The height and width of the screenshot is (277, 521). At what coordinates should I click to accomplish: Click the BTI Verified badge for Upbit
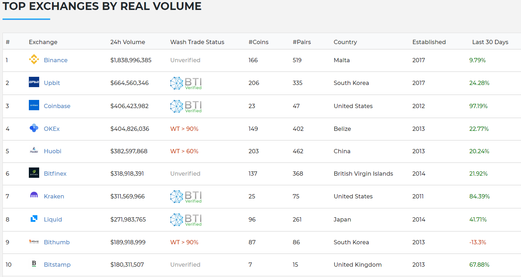[x=186, y=83]
